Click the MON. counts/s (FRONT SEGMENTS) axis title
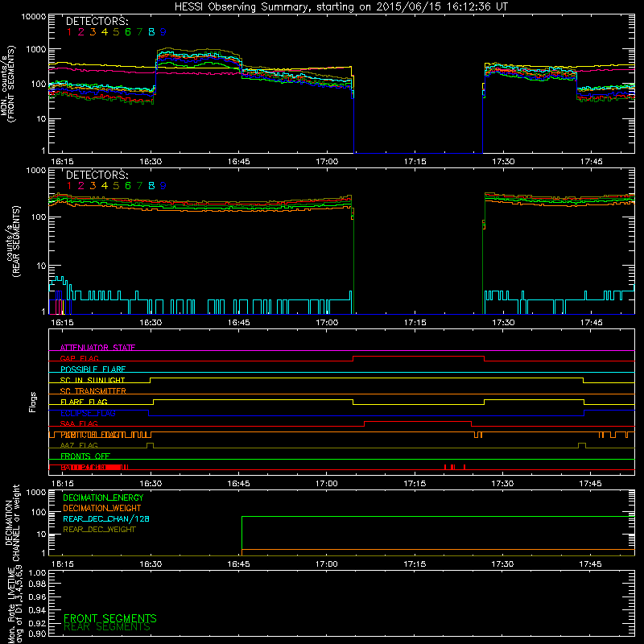The image size is (644, 644). [x=7, y=84]
